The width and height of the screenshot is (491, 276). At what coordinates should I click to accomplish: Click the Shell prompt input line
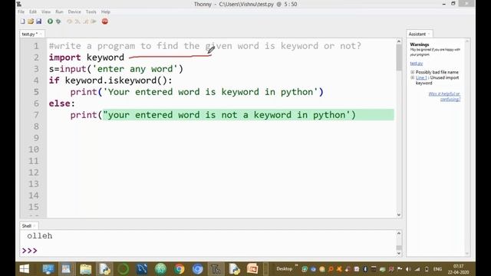point(209,251)
